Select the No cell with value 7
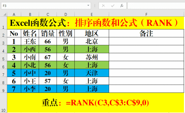Image resolution: width=185 pixels, height=113 pixels. 14,89
